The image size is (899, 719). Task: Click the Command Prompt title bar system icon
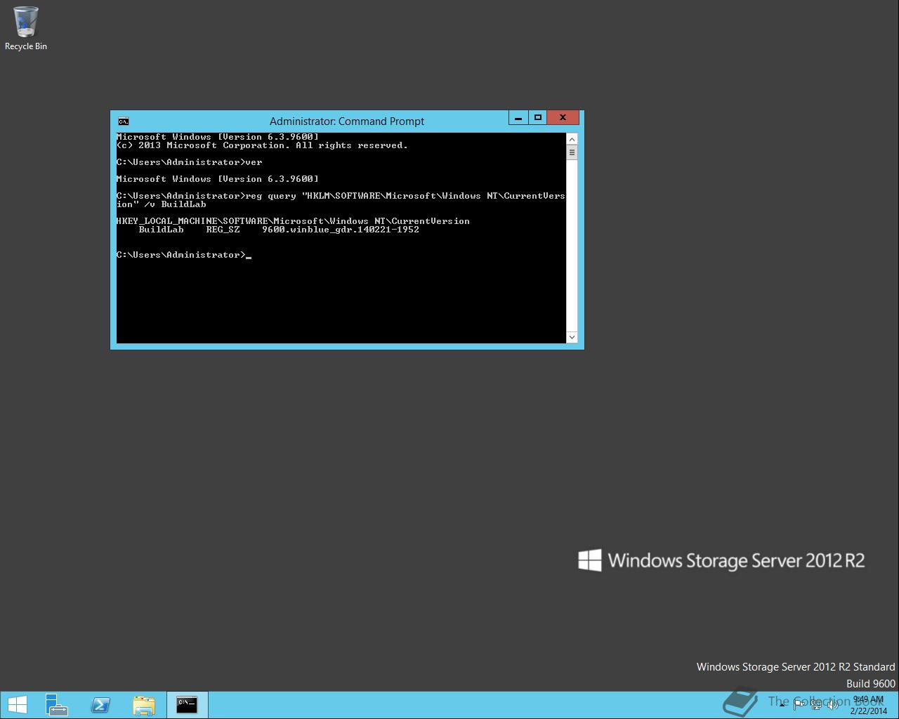coord(124,121)
